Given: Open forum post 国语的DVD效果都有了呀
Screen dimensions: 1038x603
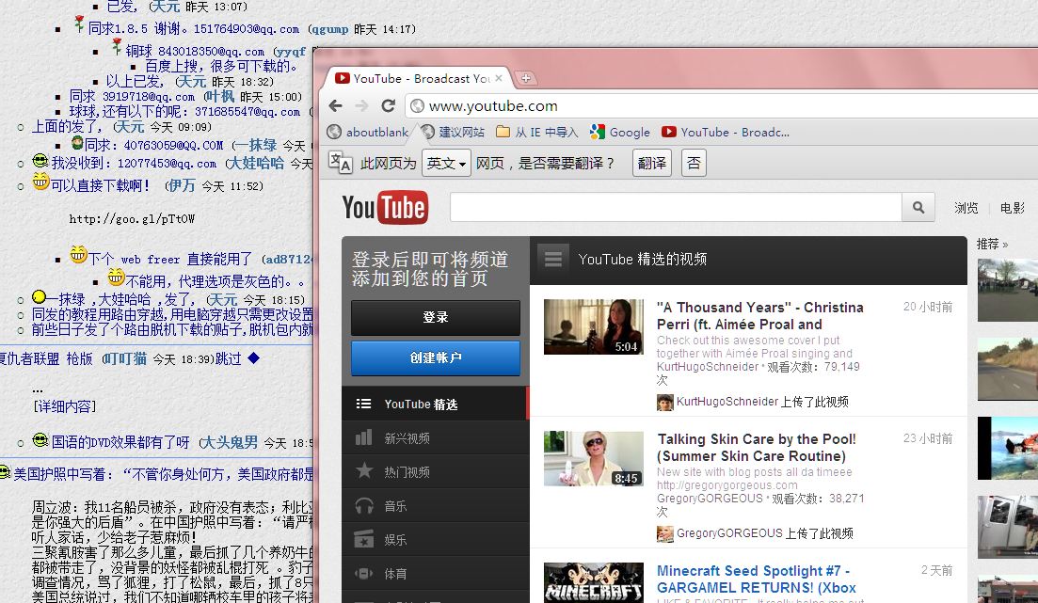Looking at the screenshot, I should (x=120, y=442).
